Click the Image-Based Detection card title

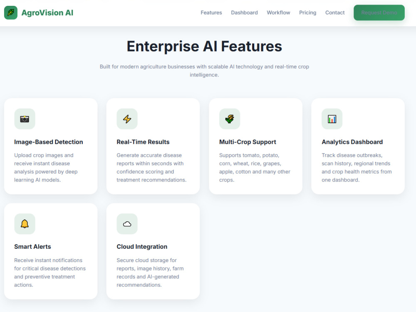coord(49,142)
